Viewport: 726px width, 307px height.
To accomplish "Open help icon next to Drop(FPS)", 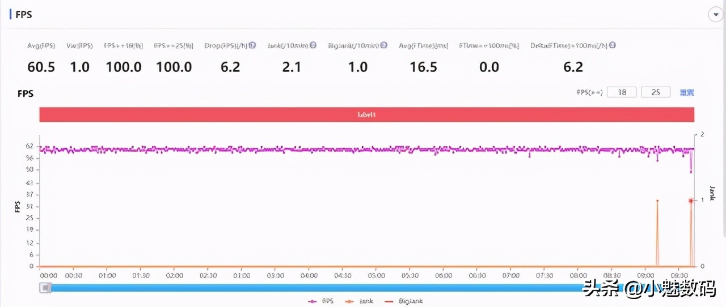I will [x=252, y=45].
